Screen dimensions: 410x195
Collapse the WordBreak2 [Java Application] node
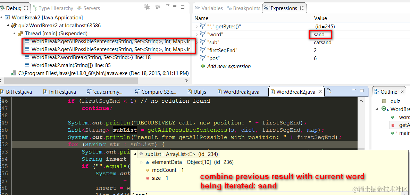pos(1,18)
